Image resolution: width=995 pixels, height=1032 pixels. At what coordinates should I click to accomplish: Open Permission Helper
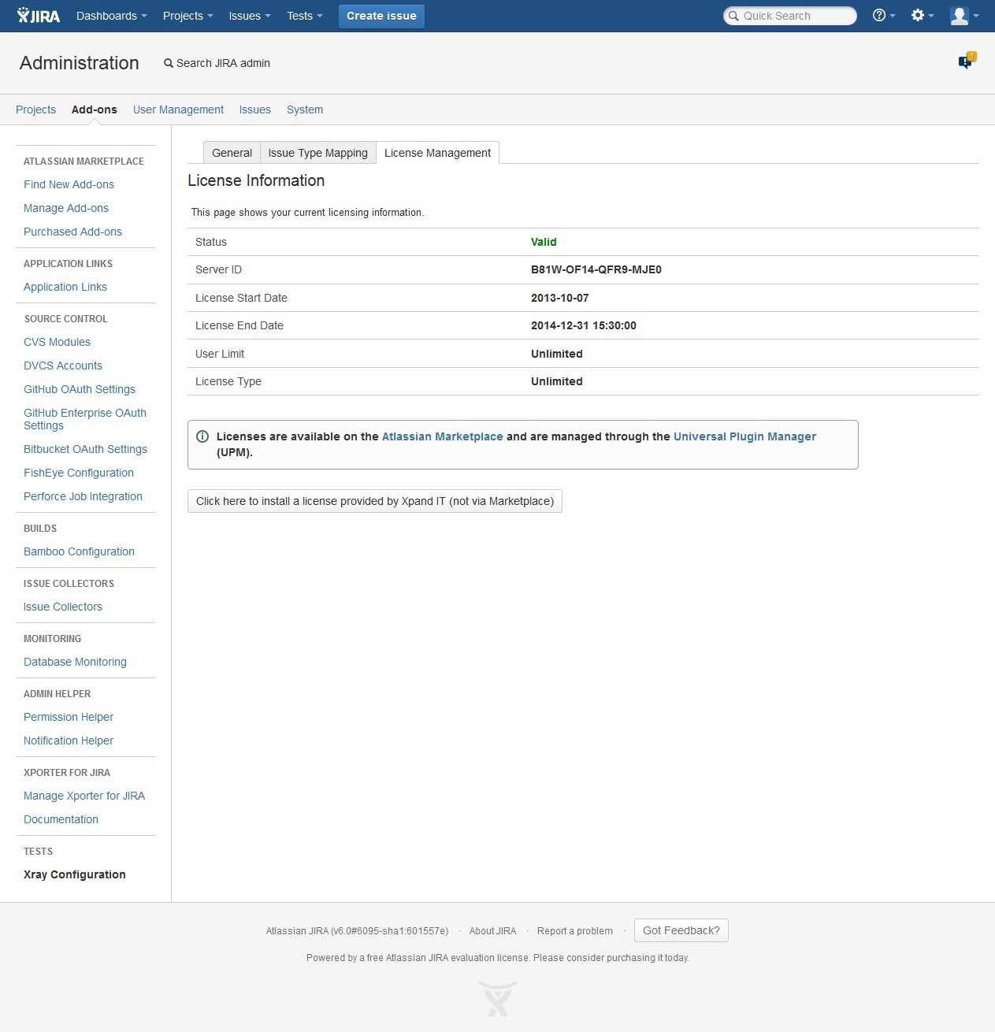(x=69, y=717)
